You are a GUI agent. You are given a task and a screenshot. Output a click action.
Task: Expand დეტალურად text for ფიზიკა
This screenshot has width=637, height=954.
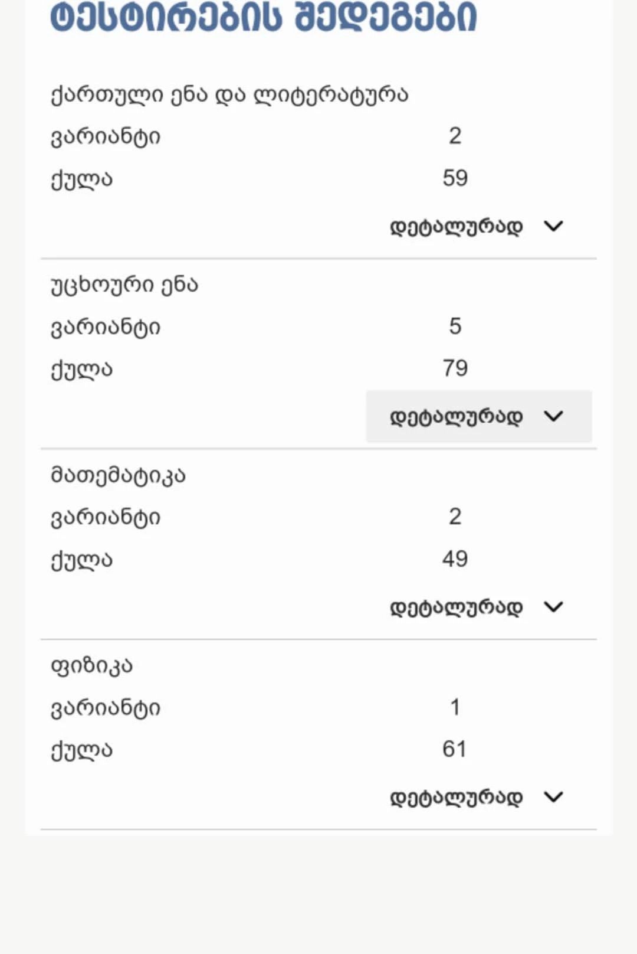[x=456, y=798]
